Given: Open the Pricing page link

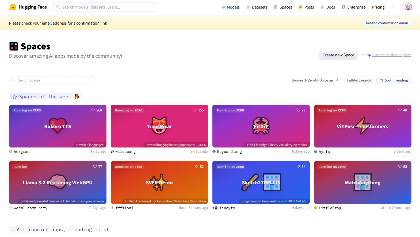Looking at the screenshot, I should click(x=378, y=7).
